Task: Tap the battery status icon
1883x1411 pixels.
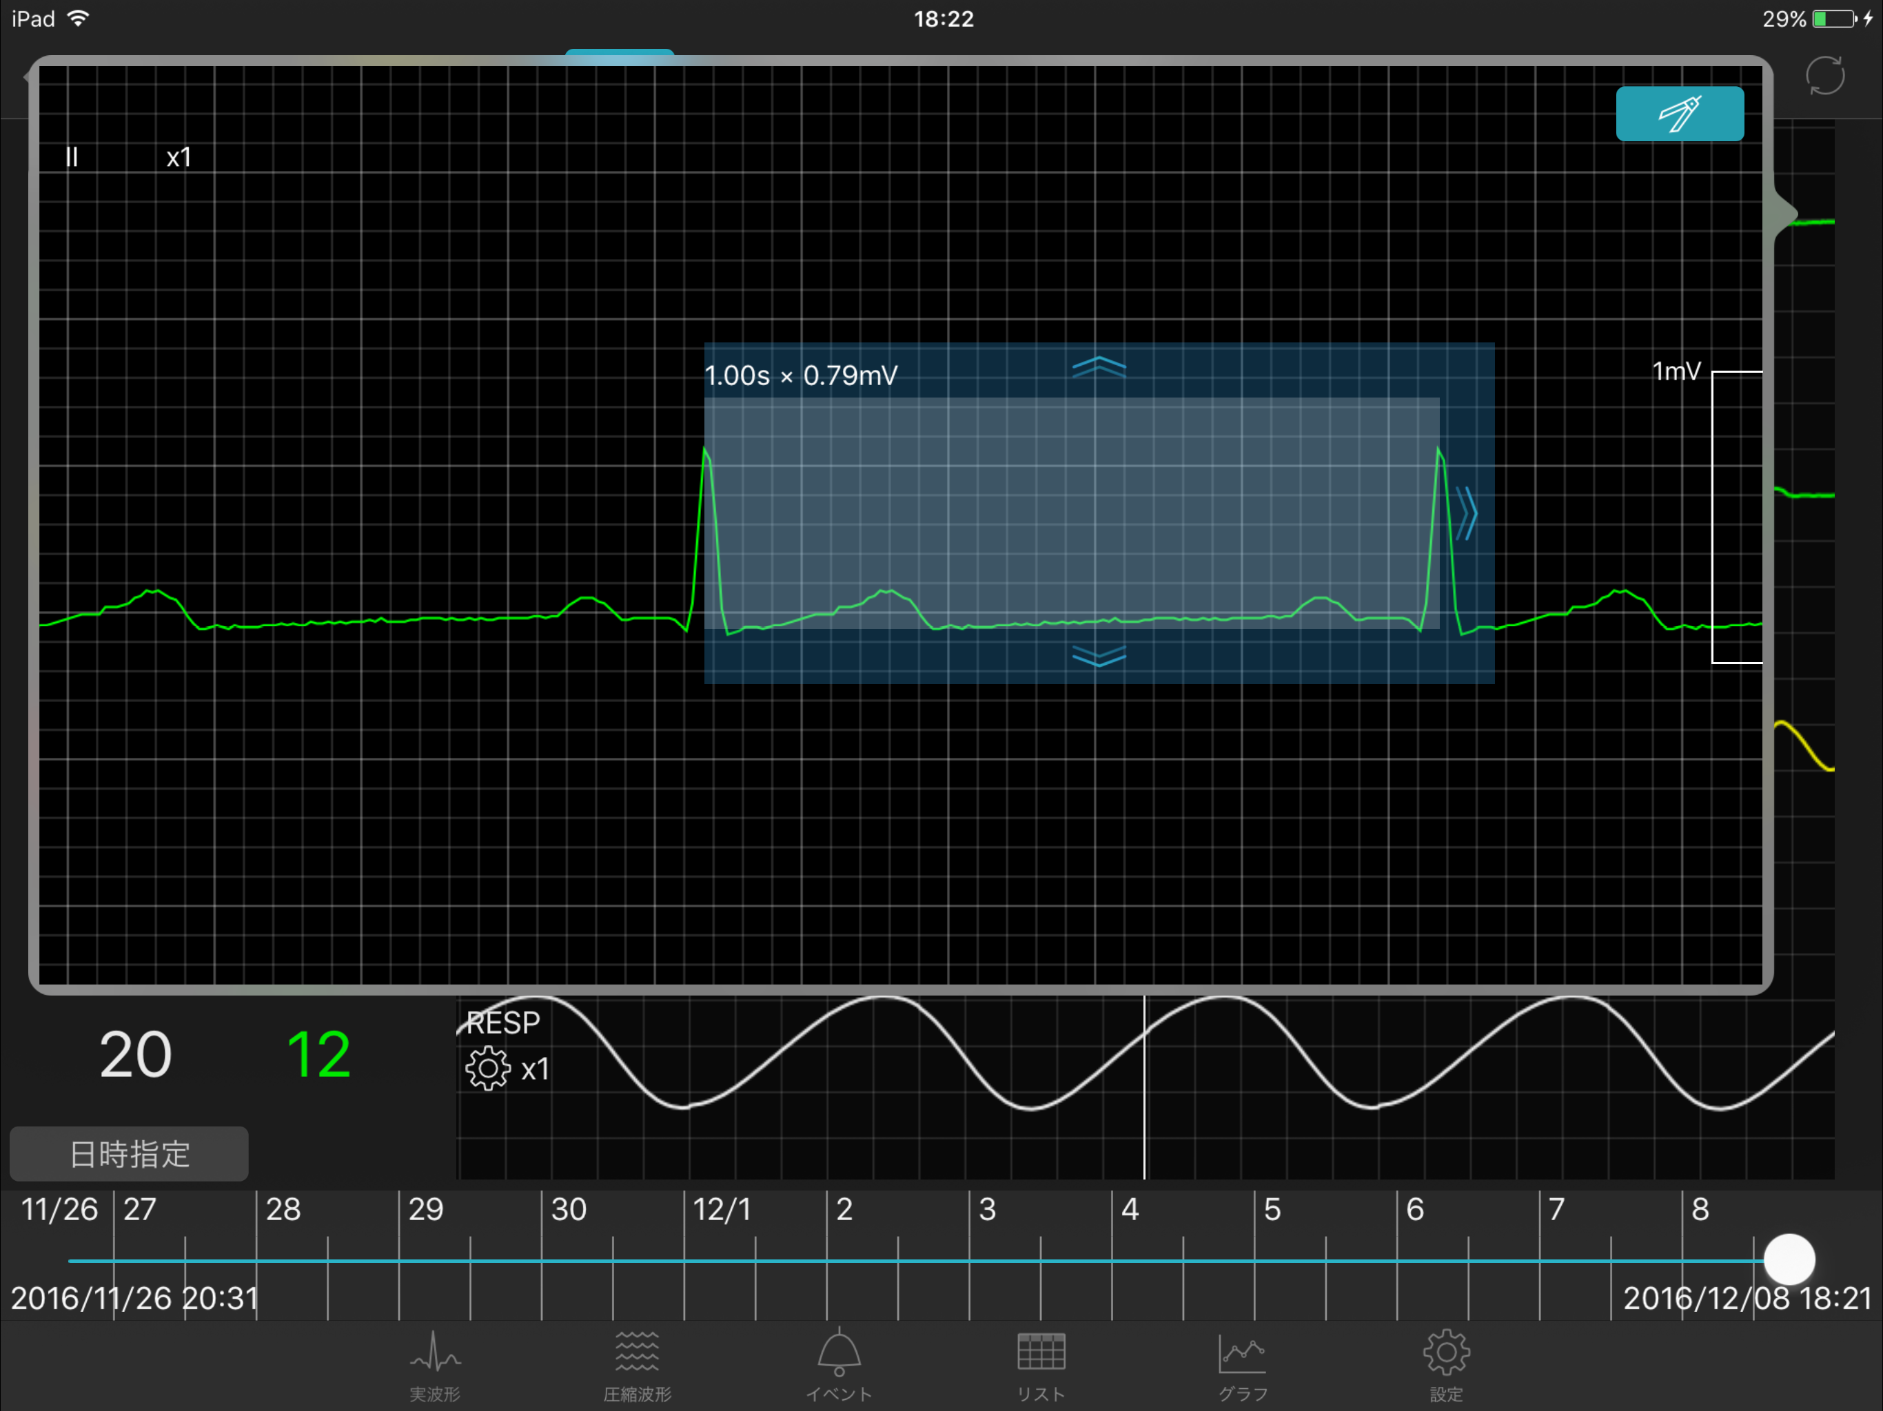Action: click(x=1835, y=19)
